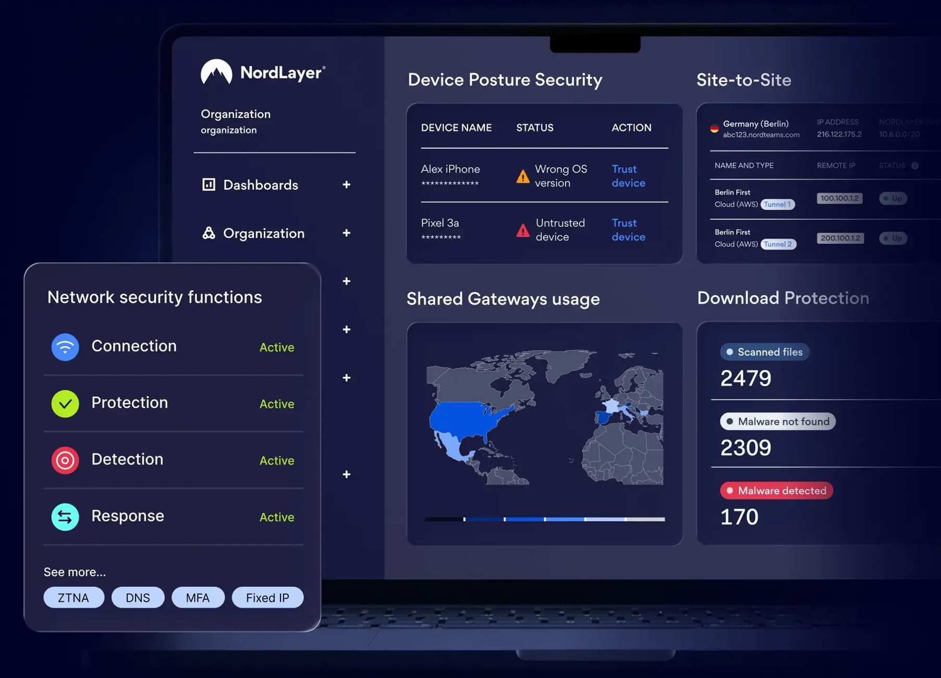The height and width of the screenshot is (678, 941).
Task: Click the info icon beside the STATUS column
Action: (x=915, y=165)
